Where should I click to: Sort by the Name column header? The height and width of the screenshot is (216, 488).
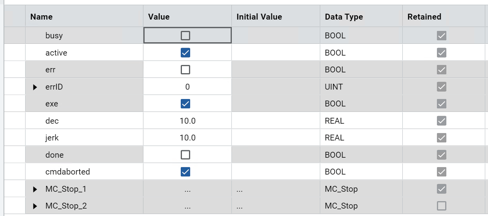(41, 17)
